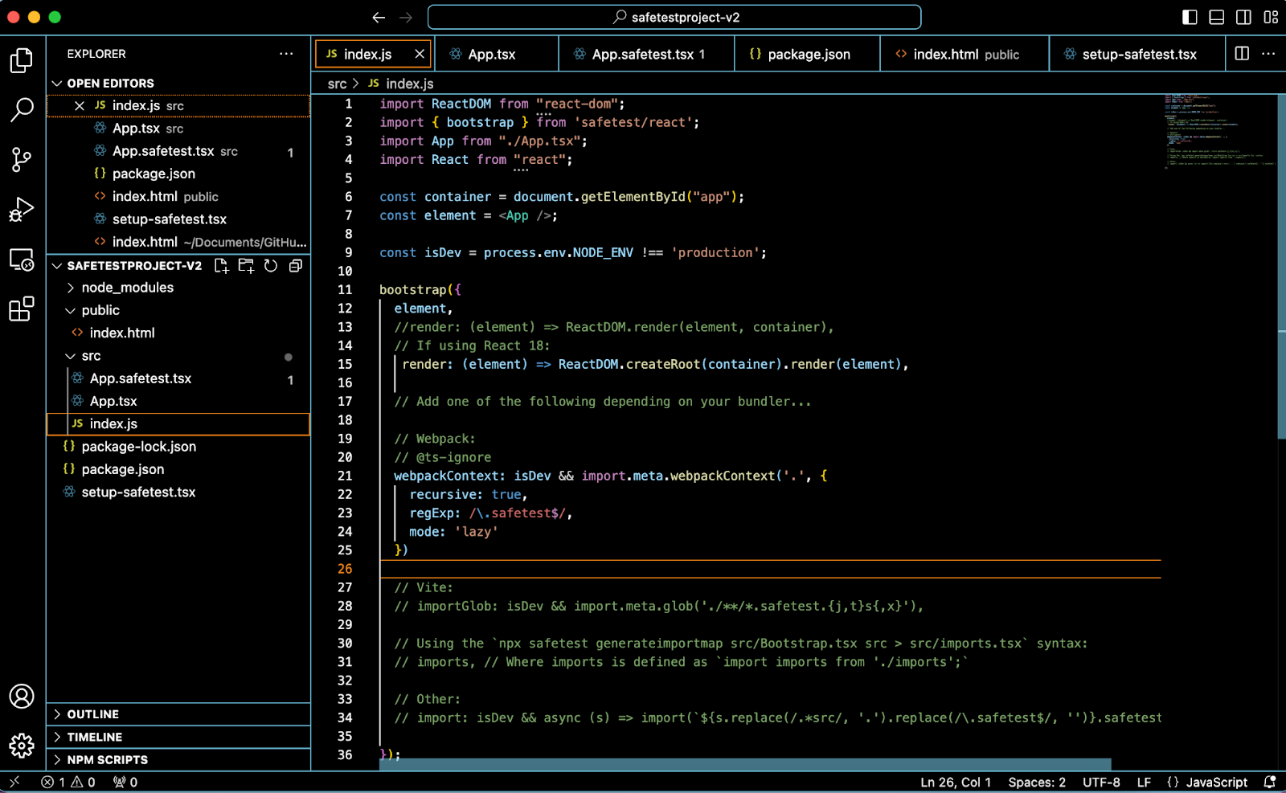Switch to the setup-safetest.tsx tab
Image resolution: width=1286 pixels, height=793 pixels.
coord(1137,54)
